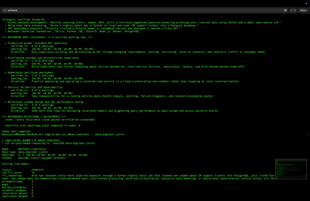Click the 'fit_reasoning: Alex has relevant' line
The height and width of the screenshot is (201, 310).
pyautogui.click(x=138, y=176)
